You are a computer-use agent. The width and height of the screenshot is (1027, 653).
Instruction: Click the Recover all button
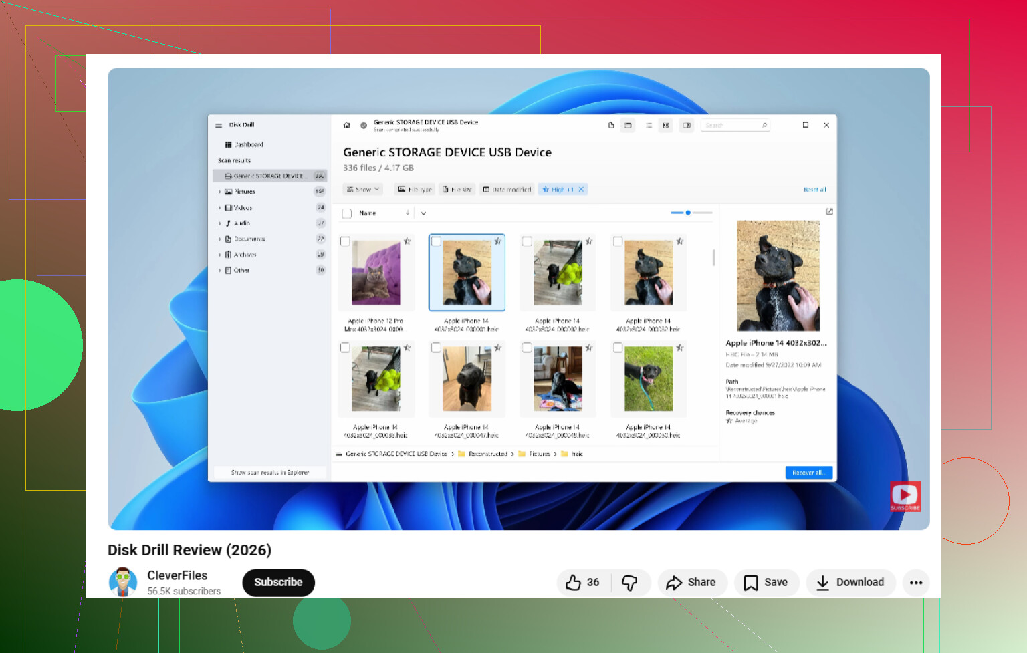[808, 473]
